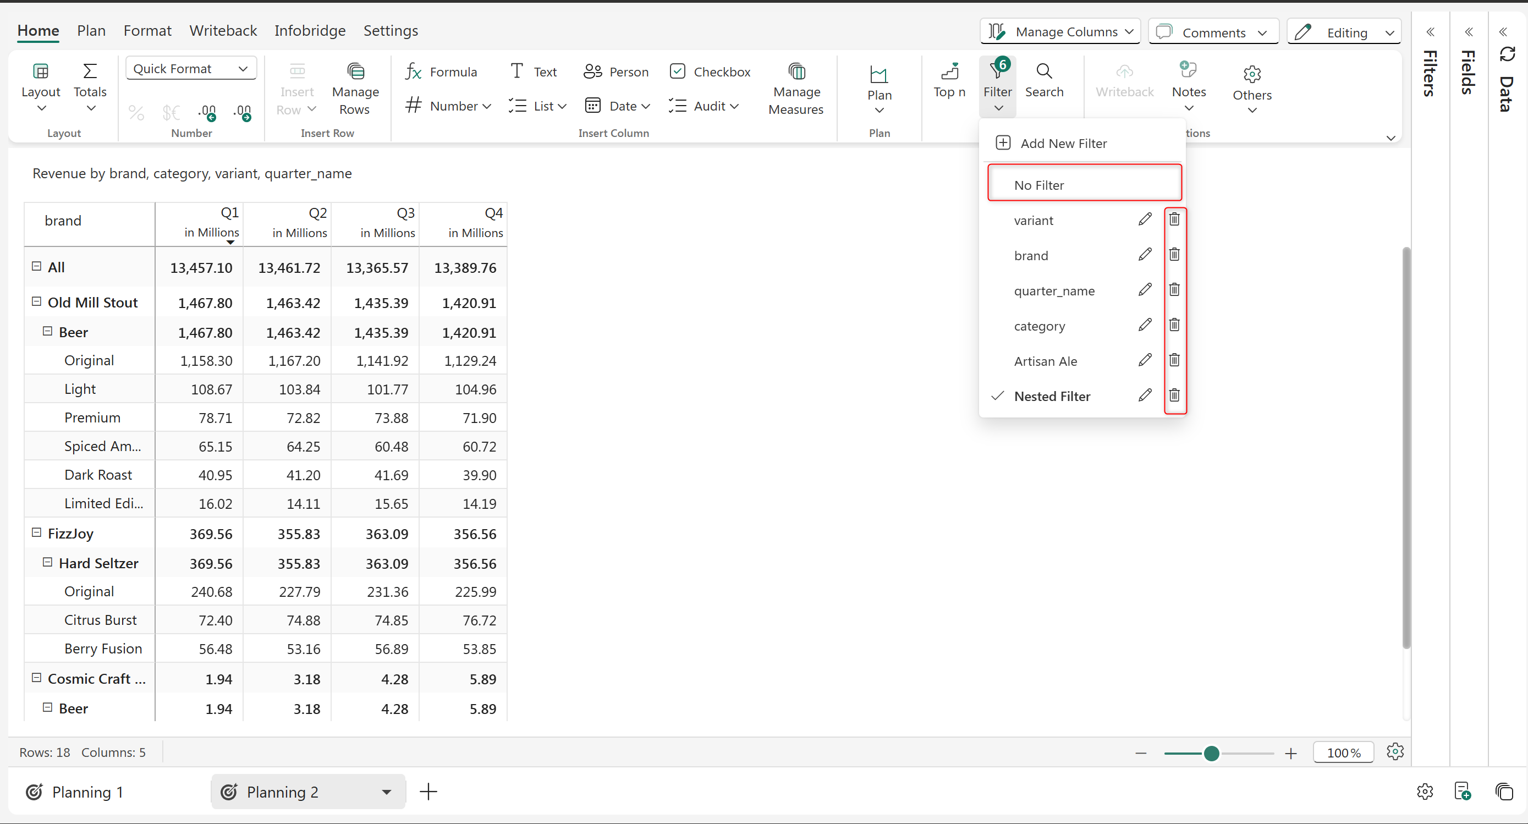The height and width of the screenshot is (824, 1528).
Task: Insert a Checkbox column
Action: tap(710, 72)
